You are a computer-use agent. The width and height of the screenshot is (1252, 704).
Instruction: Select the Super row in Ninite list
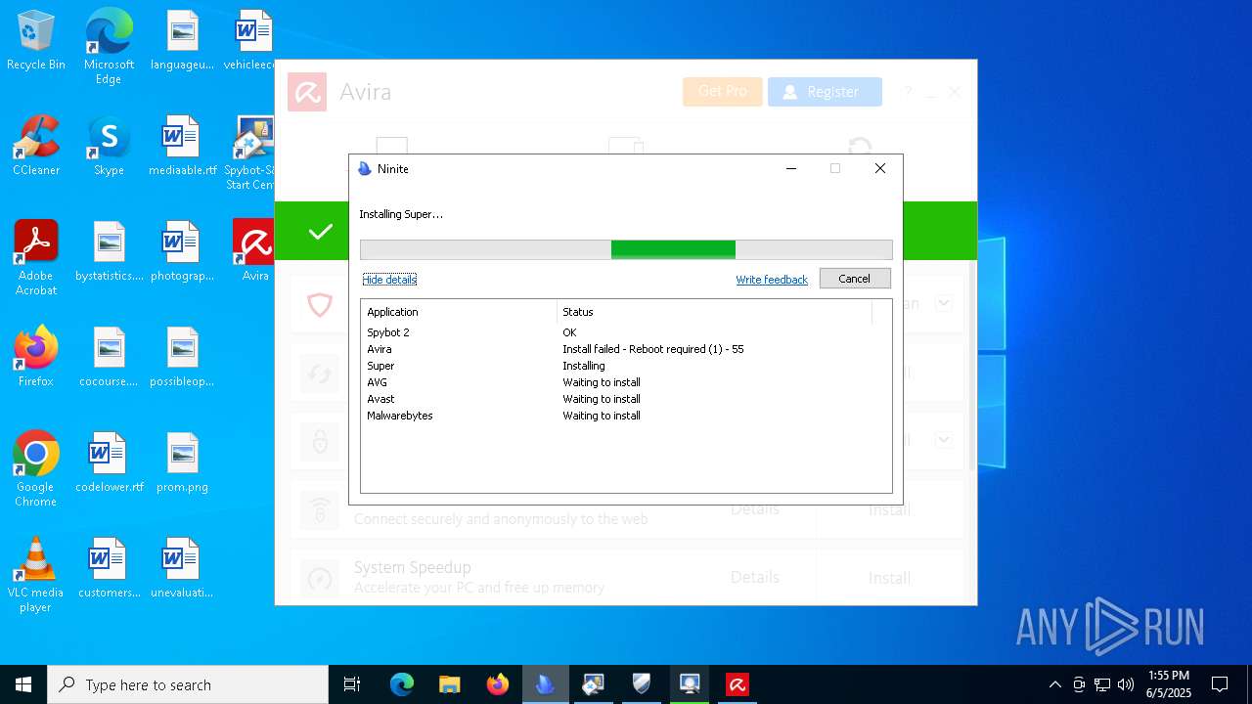(x=626, y=366)
